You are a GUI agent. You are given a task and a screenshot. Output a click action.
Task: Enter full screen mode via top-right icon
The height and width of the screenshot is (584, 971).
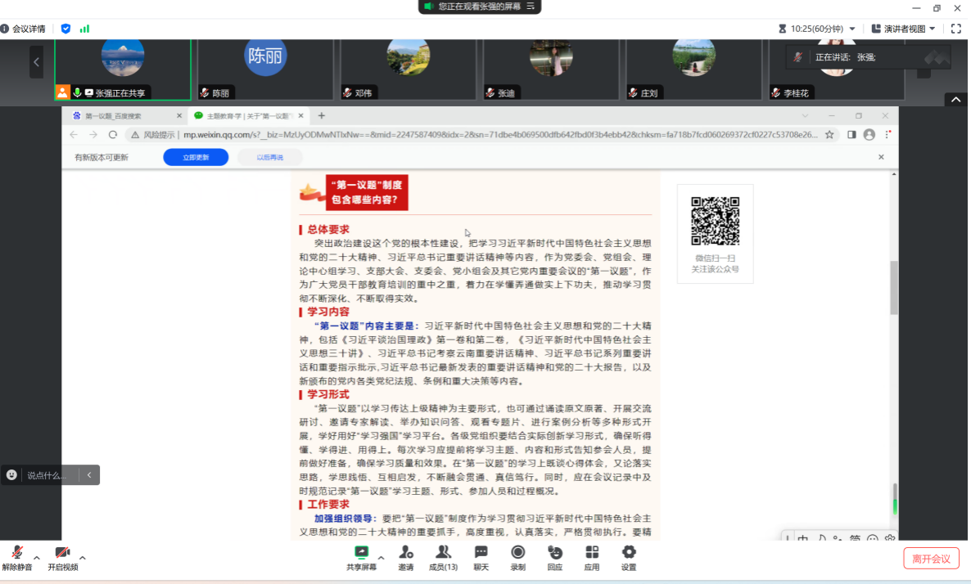pos(955,29)
